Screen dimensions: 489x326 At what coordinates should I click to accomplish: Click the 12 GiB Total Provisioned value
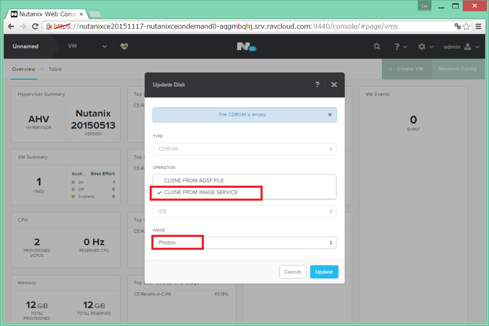37,305
